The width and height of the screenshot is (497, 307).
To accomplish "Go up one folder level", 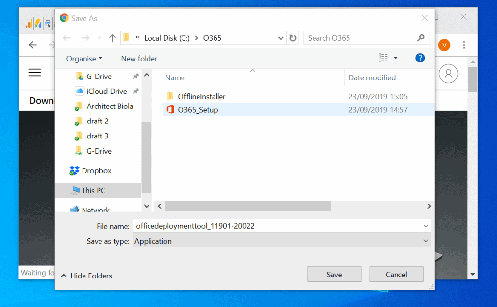I will [x=112, y=38].
